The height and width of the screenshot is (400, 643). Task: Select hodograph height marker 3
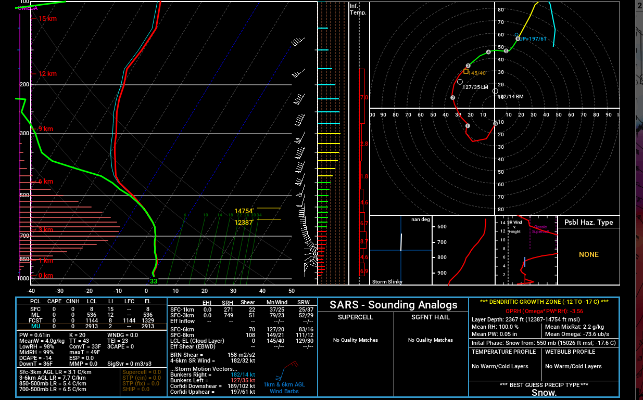pos(468,66)
